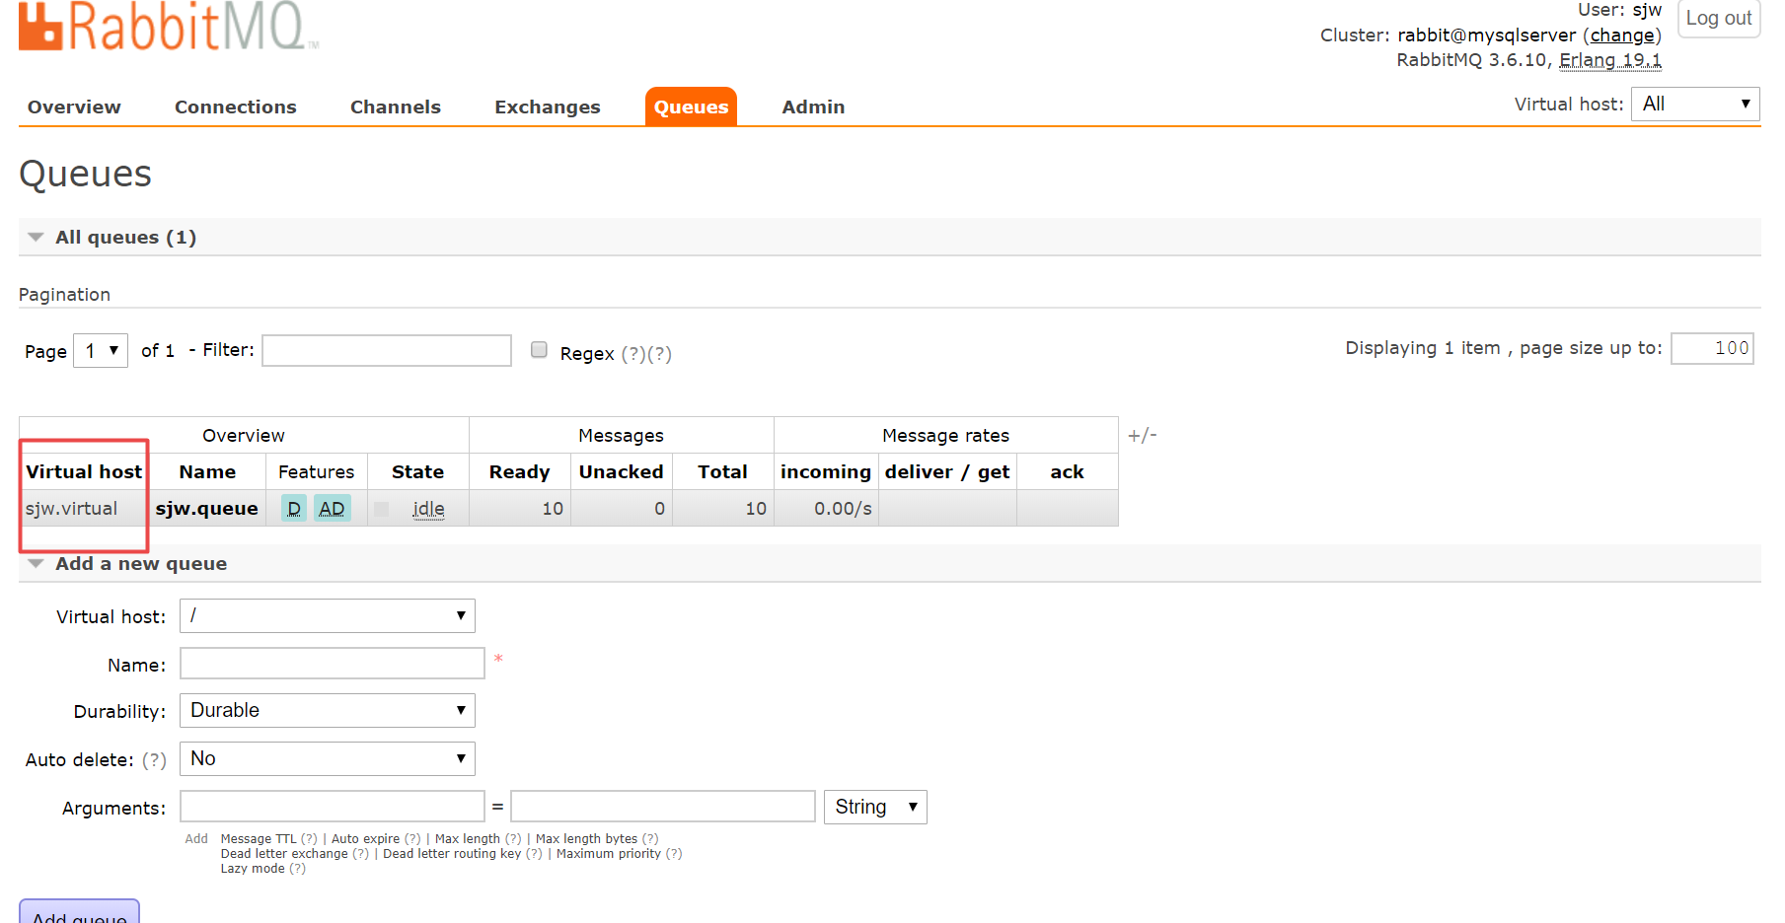This screenshot has height=923, width=1785.
Task: Add Message TTL argument
Action: click(259, 839)
